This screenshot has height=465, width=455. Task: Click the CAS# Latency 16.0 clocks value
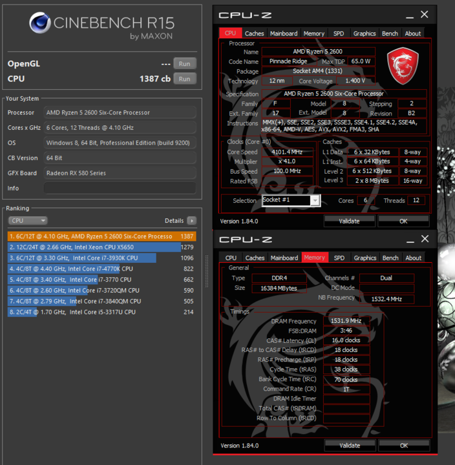point(346,340)
